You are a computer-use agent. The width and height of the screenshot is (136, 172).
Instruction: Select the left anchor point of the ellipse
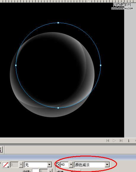point(16,65)
